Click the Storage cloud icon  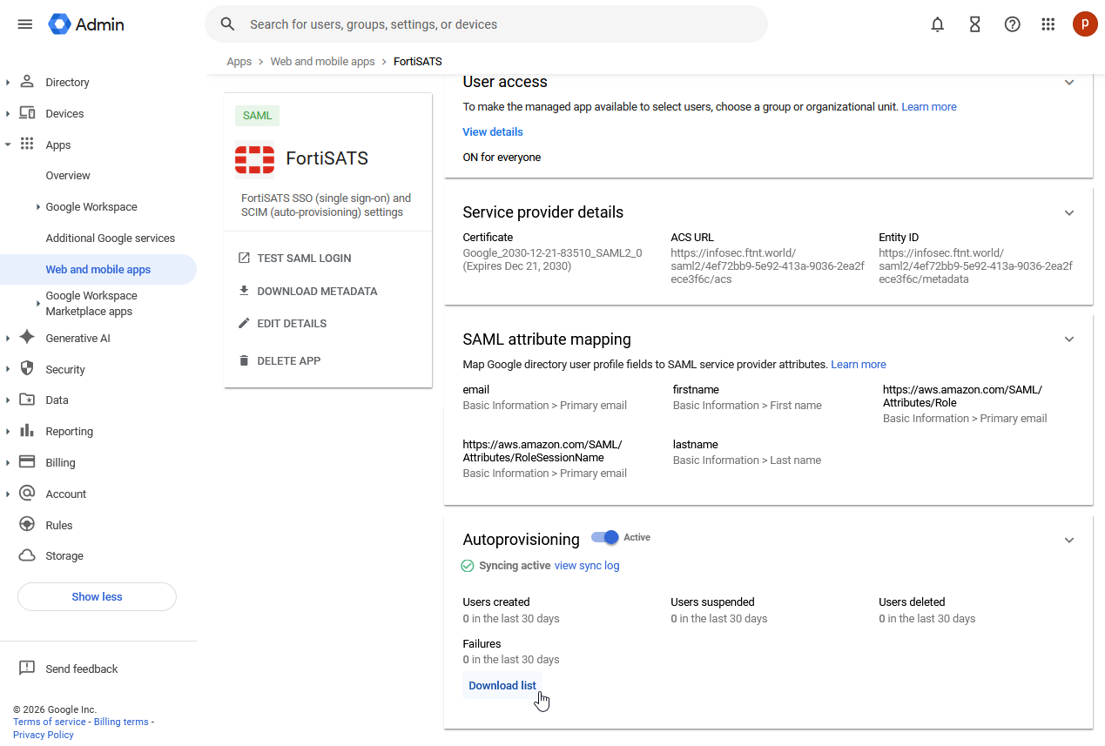(x=27, y=555)
